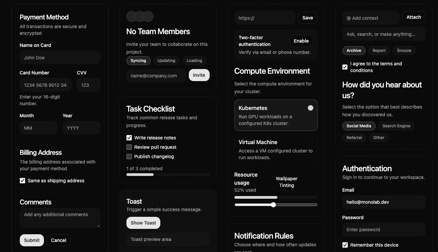Cancel the payment form
Viewport: 438px width, 252px height.
tap(58, 240)
